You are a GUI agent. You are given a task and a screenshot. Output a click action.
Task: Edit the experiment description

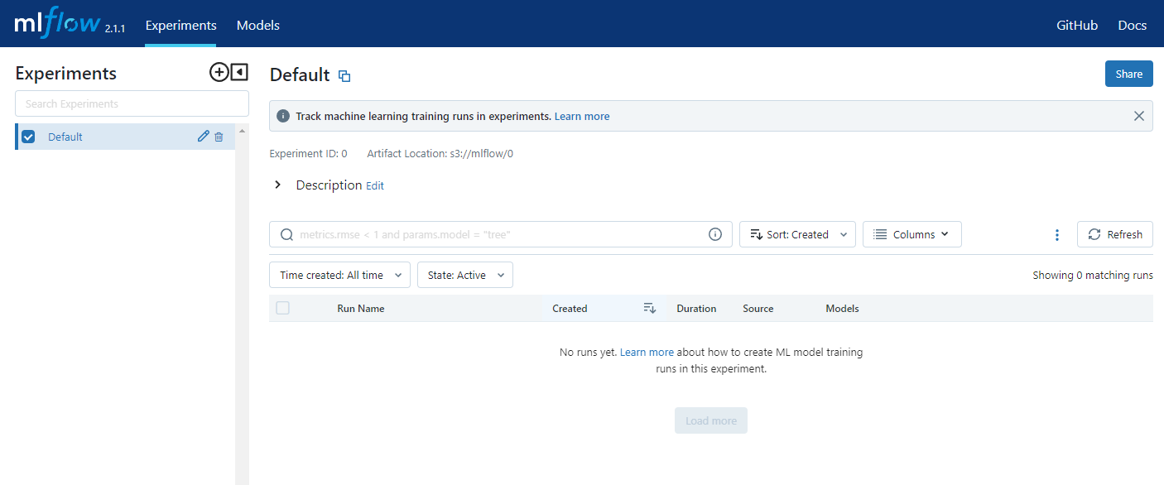pos(375,185)
